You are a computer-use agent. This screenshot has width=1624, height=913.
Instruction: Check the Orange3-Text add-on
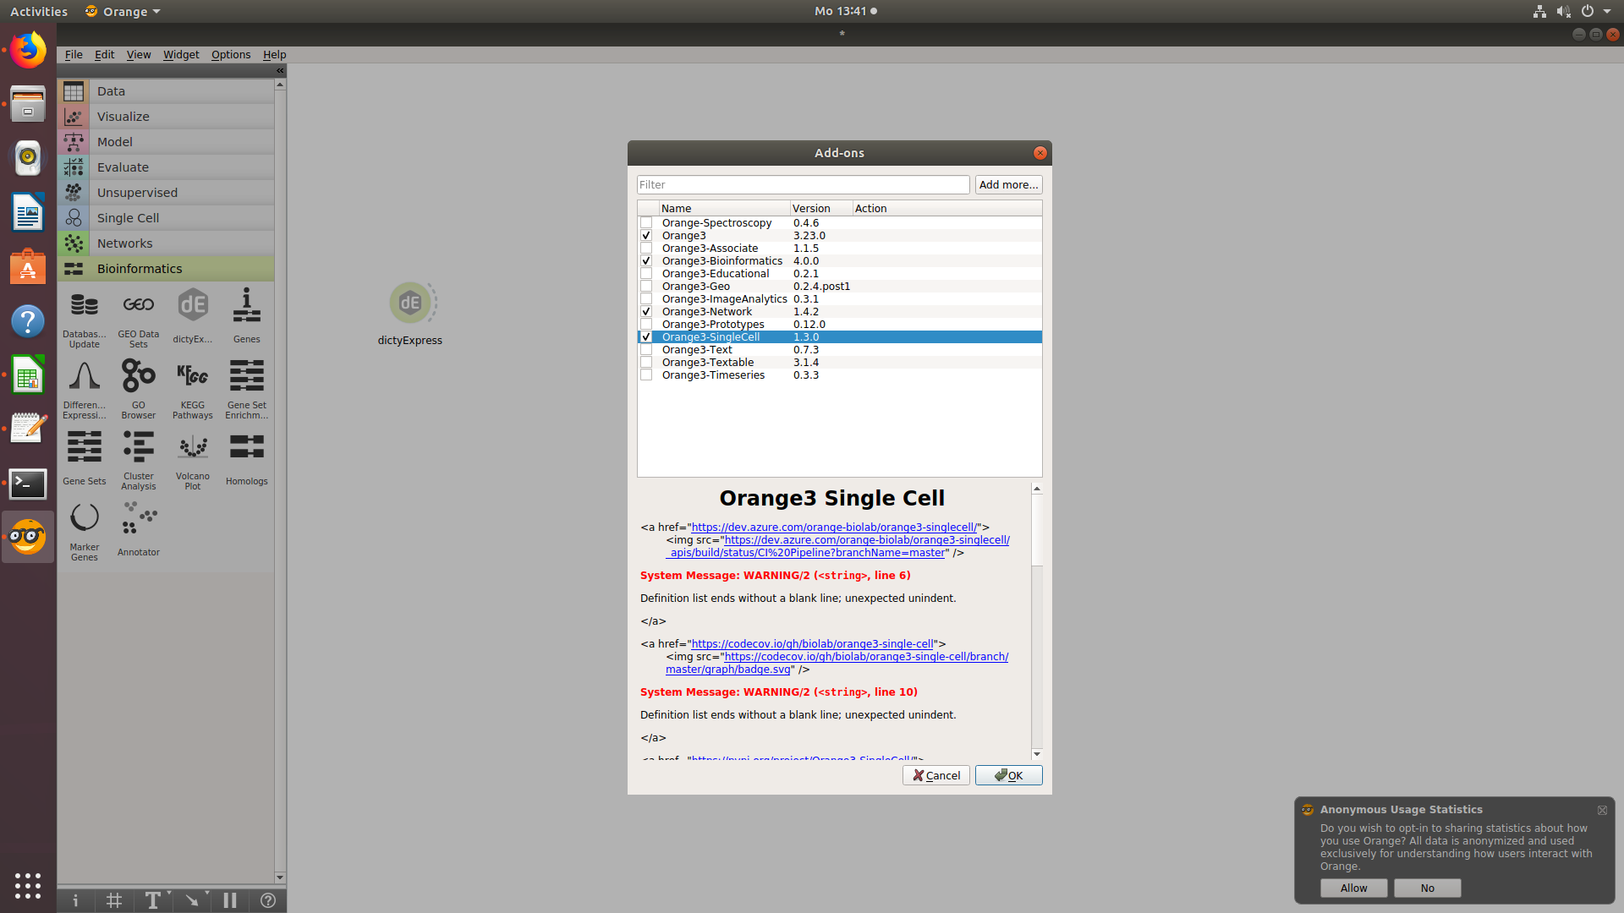646,349
